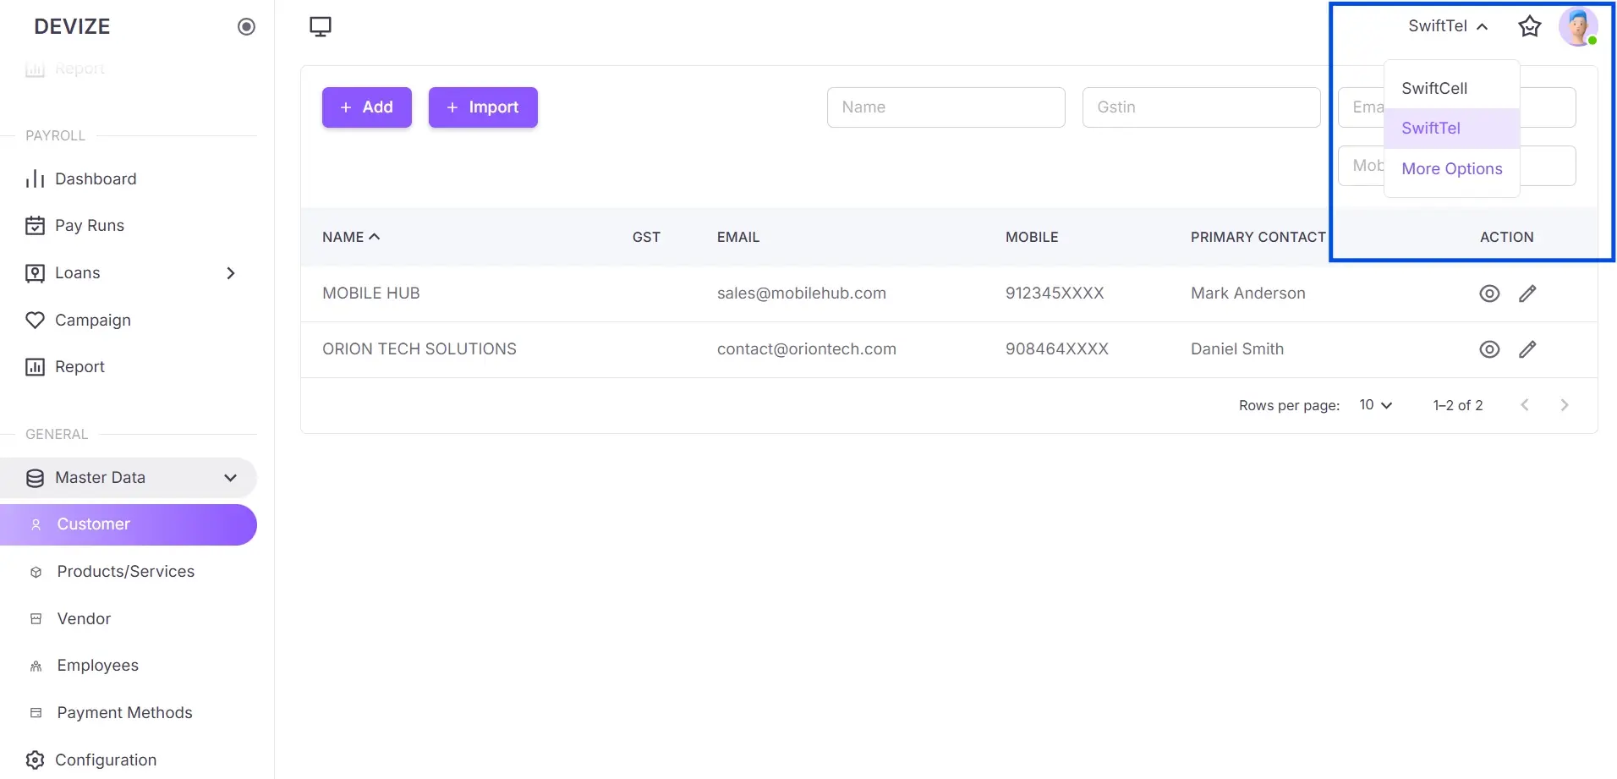Open Dashboard in Payroll sidebar
The image size is (1617, 779).
pos(129,179)
